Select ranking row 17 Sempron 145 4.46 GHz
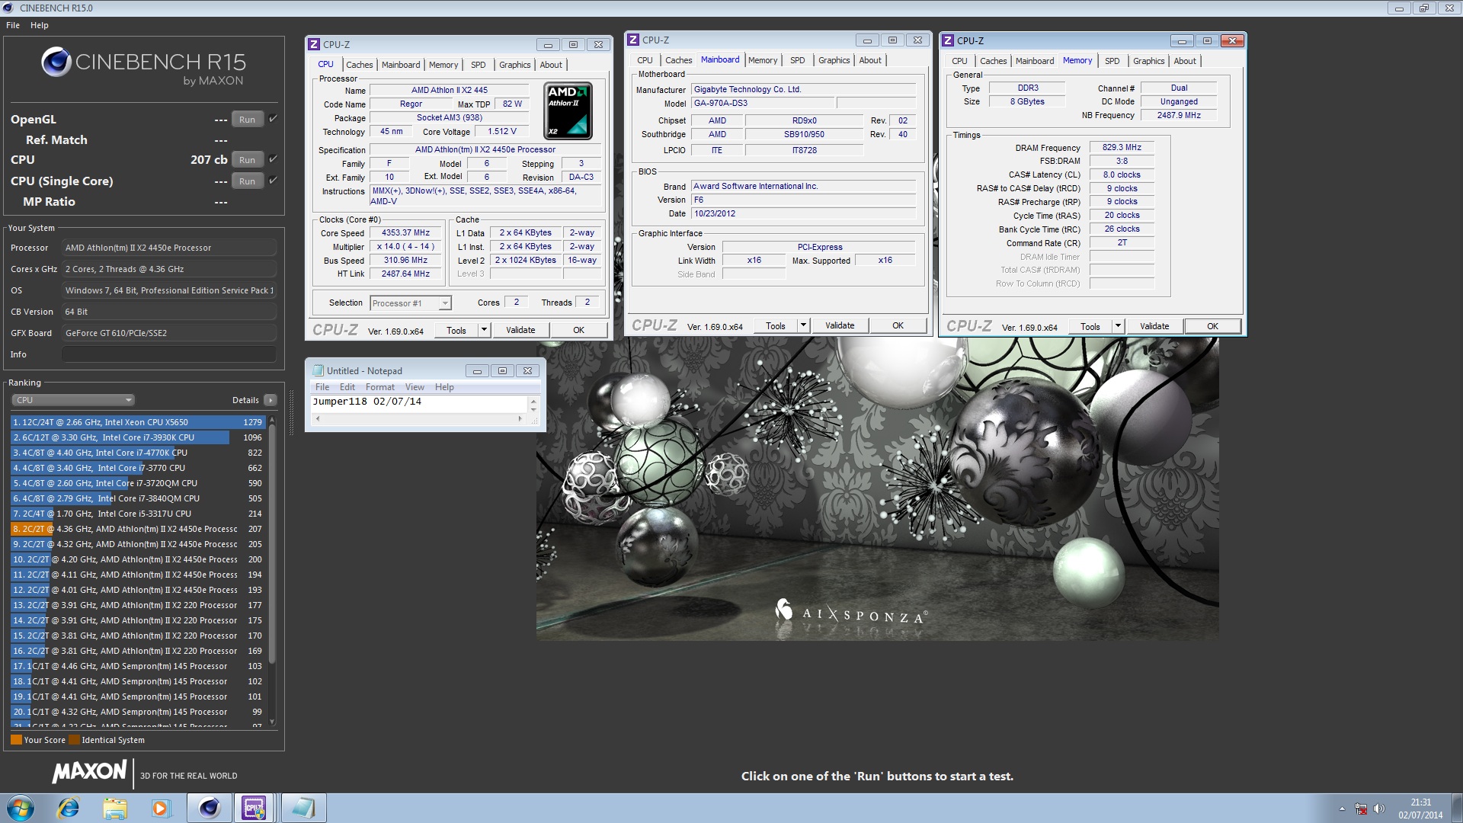Viewport: 1463px width, 823px height. (x=138, y=665)
